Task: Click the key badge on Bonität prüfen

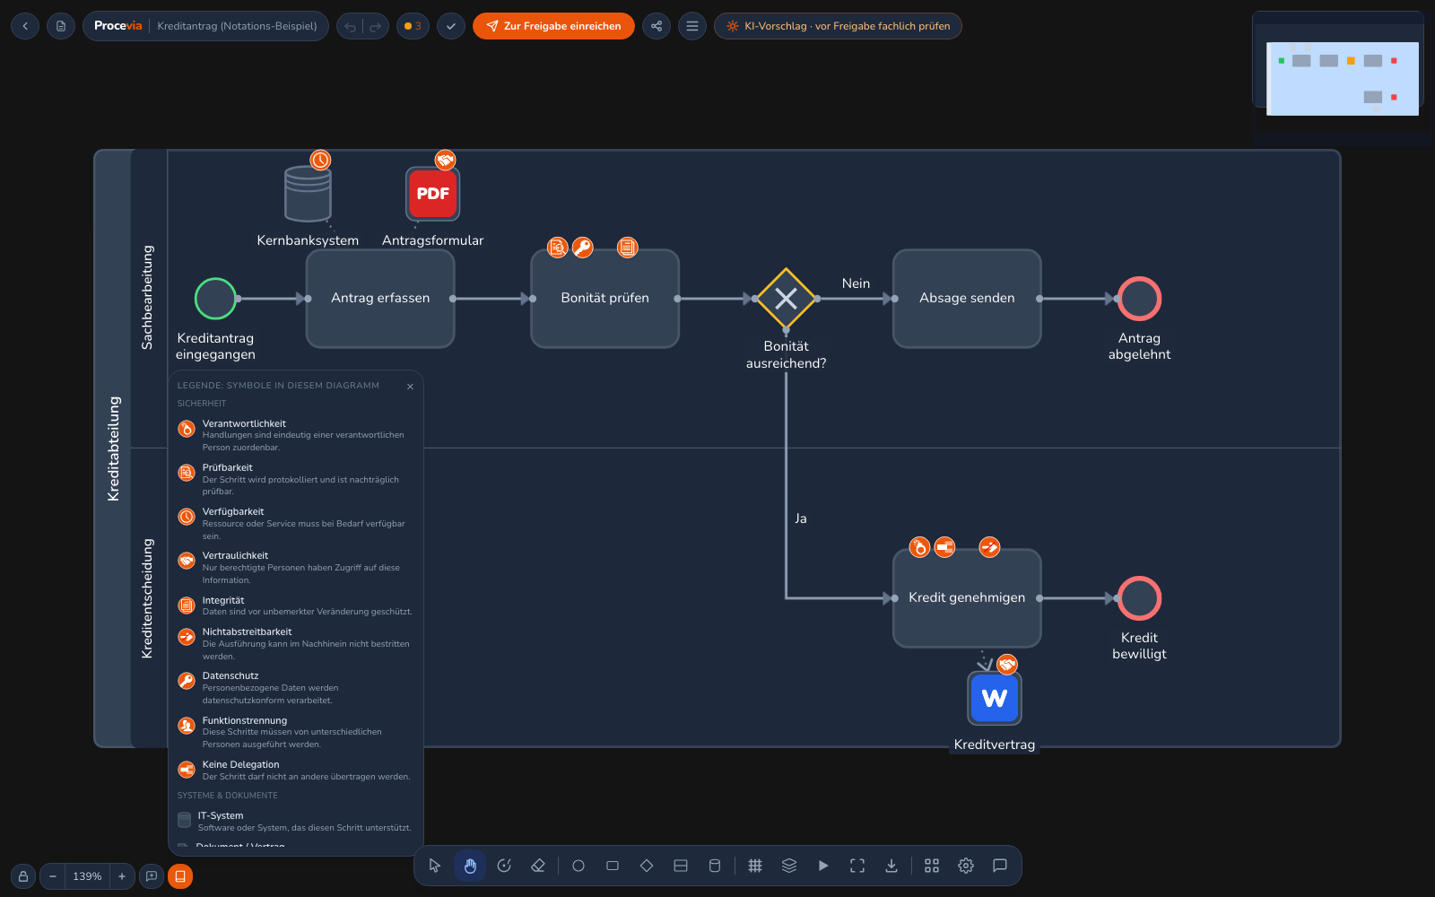Action: tap(583, 248)
